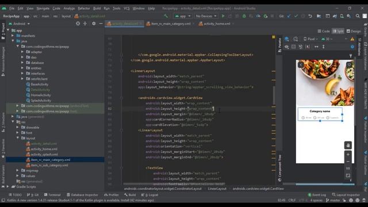Screen dimensions: 368x207
Task: Zoom out preview with minus button
Action: [x=348, y=162]
